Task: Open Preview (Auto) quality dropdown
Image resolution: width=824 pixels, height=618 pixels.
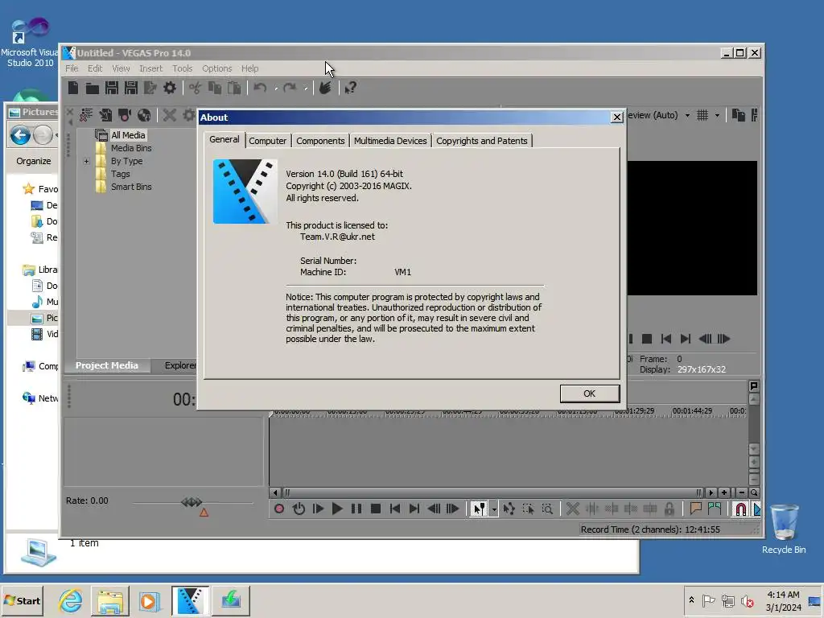Action: [687, 116]
